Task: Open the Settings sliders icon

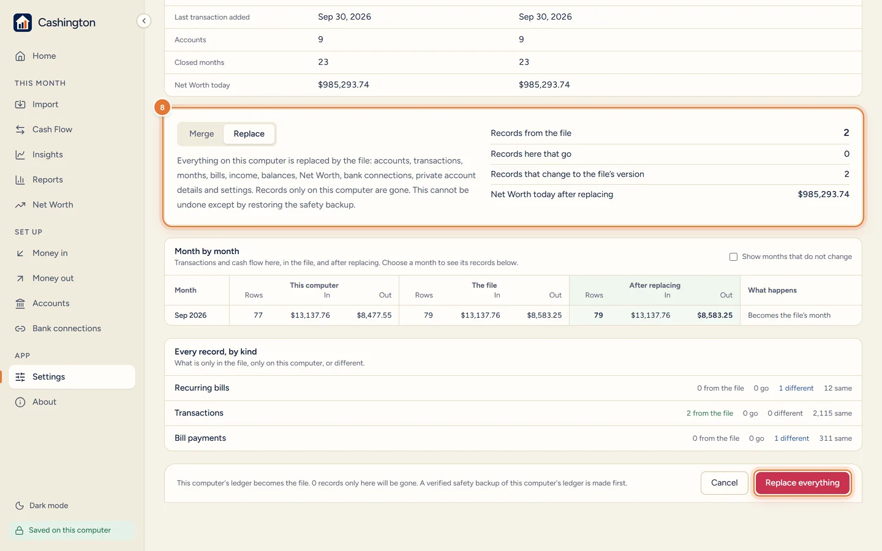Action: coord(20,377)
